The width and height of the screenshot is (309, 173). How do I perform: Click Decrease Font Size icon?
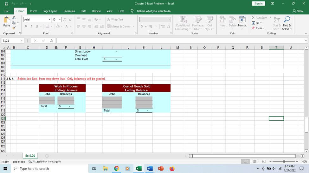click(70, 20)
